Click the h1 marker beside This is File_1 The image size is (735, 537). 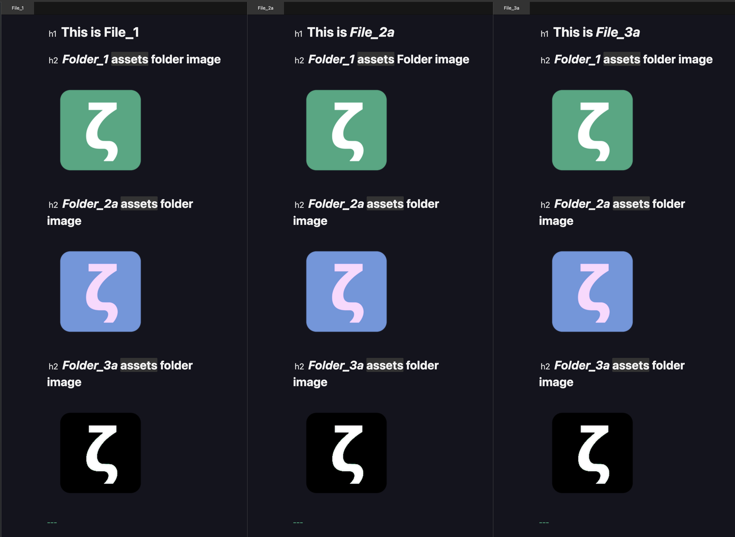(x=53, y=33)
